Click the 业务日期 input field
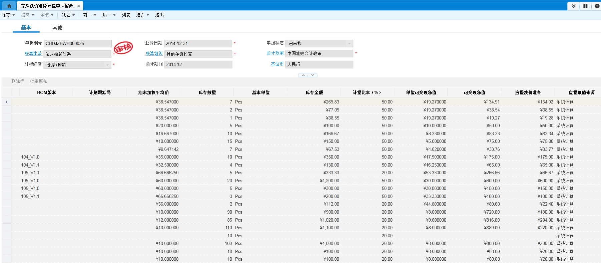The image size is (601, 263). point(198,43)
